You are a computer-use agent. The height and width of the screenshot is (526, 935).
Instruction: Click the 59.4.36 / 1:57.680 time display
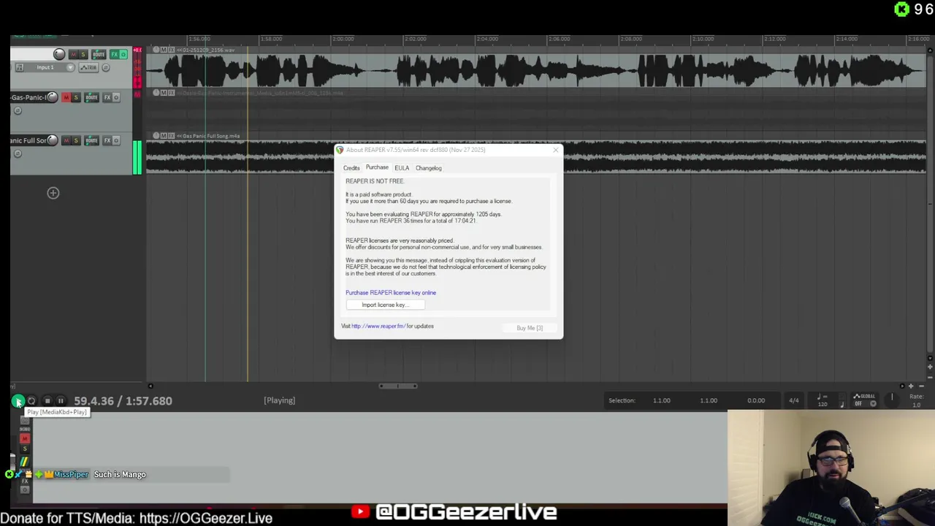click(123, 400)
